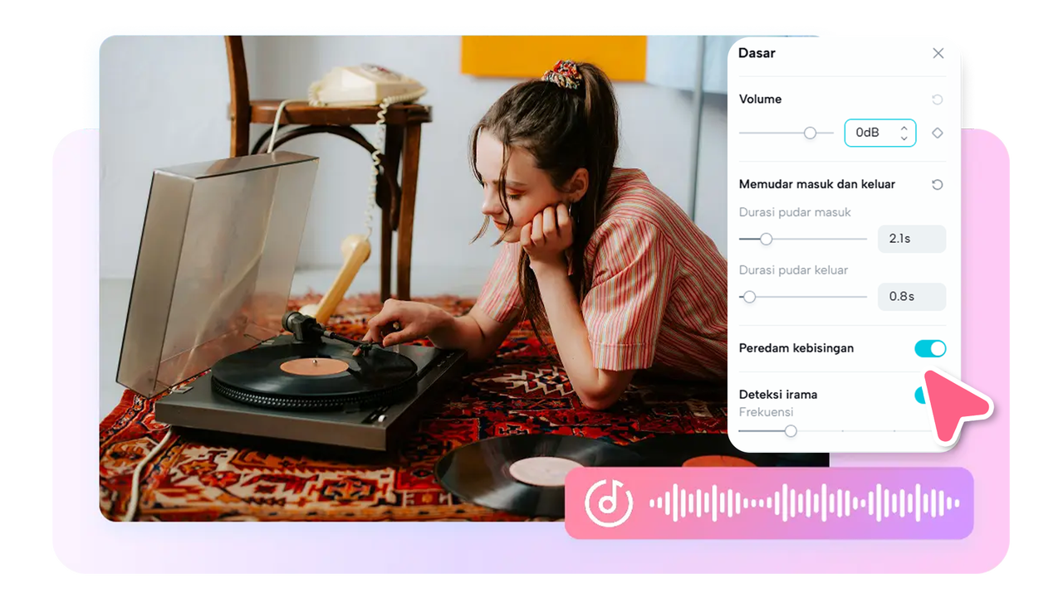Decrease volume with the stepper down arrow

pyautogui.click(x=904, y=138)
